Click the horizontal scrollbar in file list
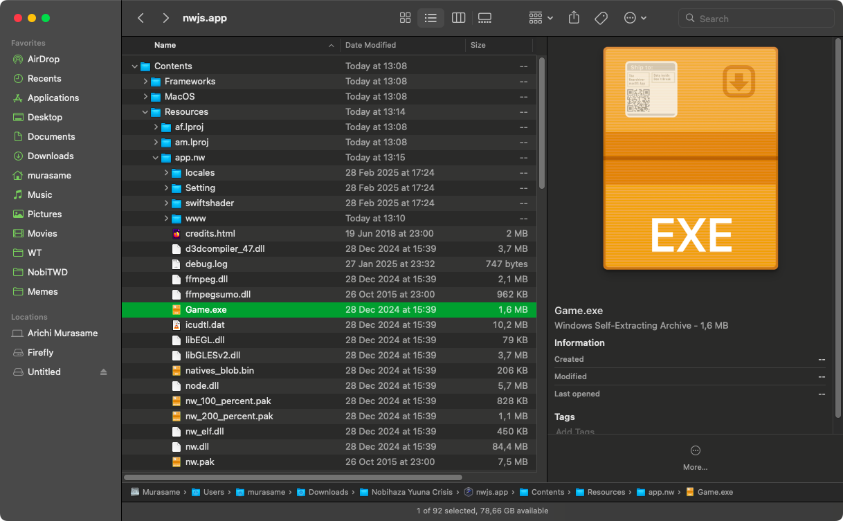Screen dimensions: 843x521 click(x=293, y=477)
